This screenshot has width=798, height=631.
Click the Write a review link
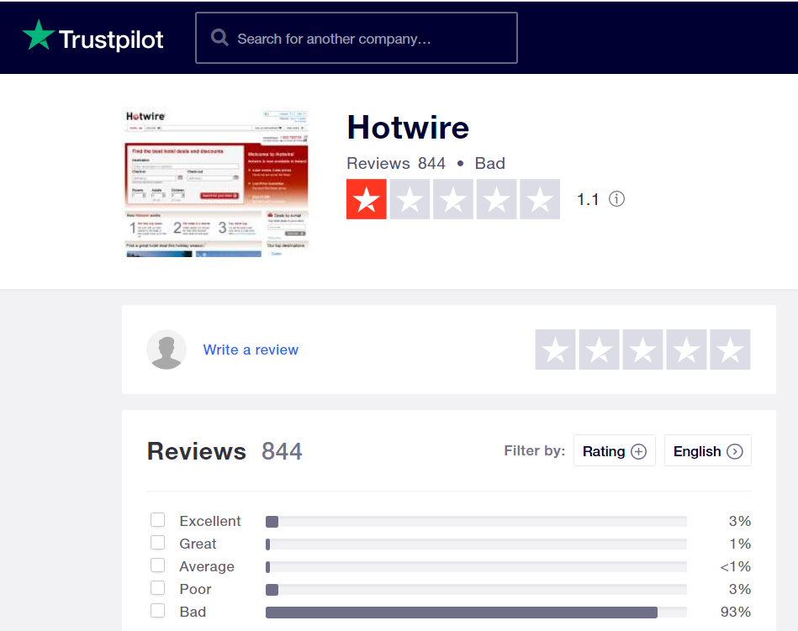(251, 350)
